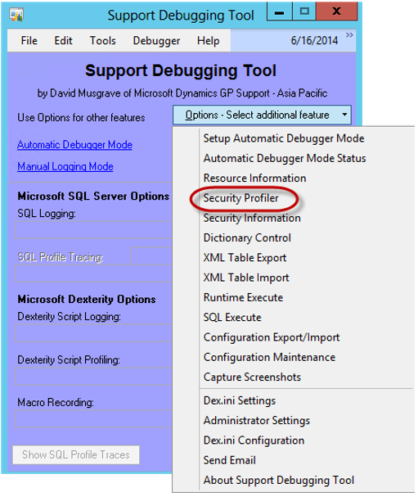Click the double-chevron toolbar overflow icon
The image size is (418, 497).
(349, 35)
